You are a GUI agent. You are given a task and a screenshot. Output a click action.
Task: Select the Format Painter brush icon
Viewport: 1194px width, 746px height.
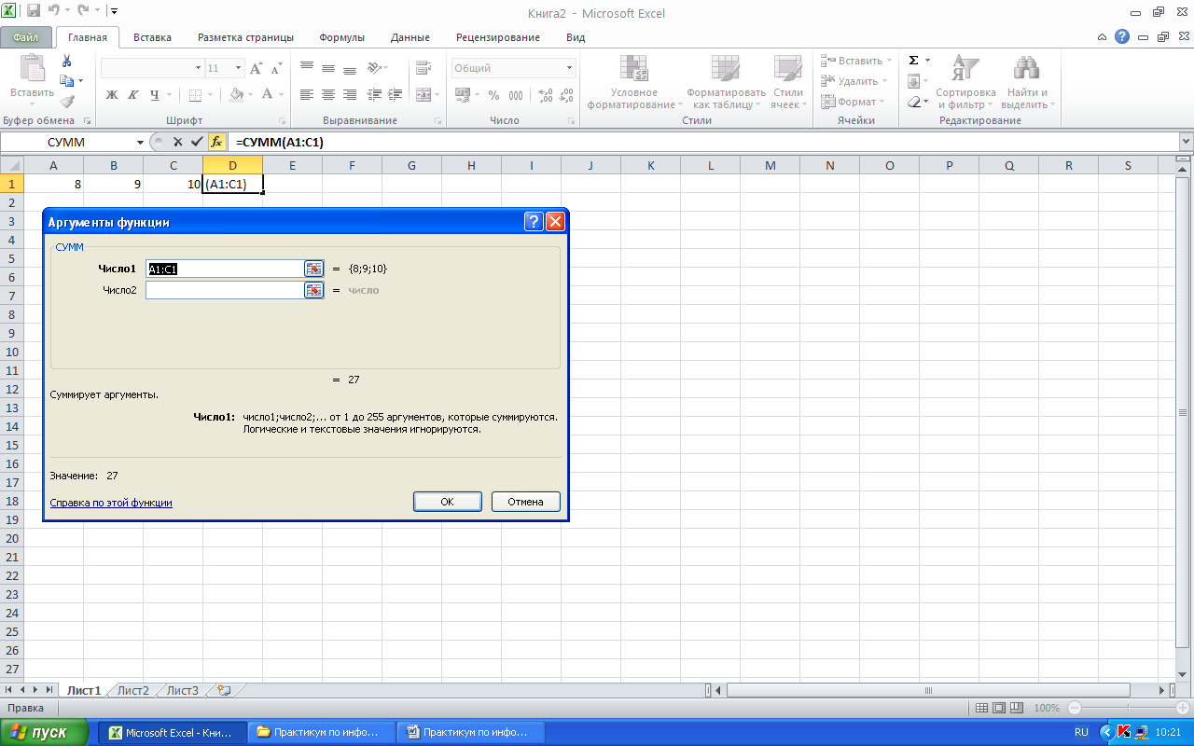pyautogui.click(x=67, y=102)
